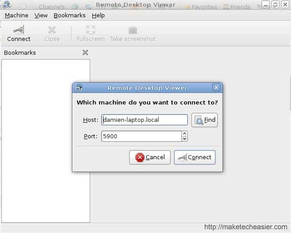Click the Fullscreen toolbar button
The width and height of the screenshot is (291, 233).
(x=90, y=33)
